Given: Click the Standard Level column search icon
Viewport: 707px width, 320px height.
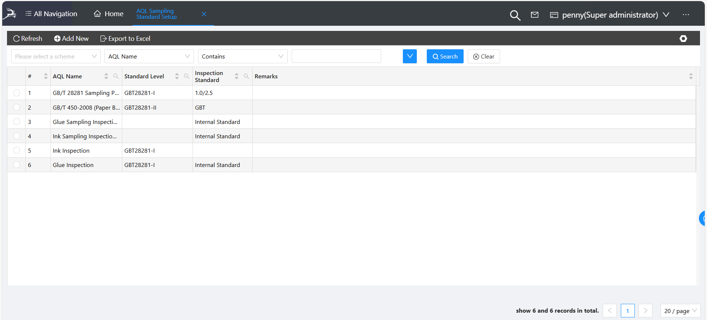Looking at the screenshot, I should [187, 76].
